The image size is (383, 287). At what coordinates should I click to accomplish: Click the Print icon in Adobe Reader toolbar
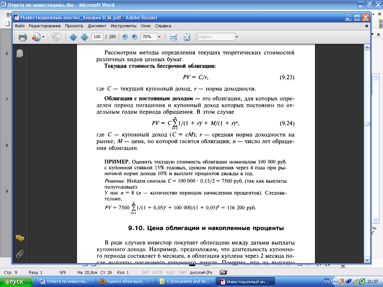click(23, 37)
